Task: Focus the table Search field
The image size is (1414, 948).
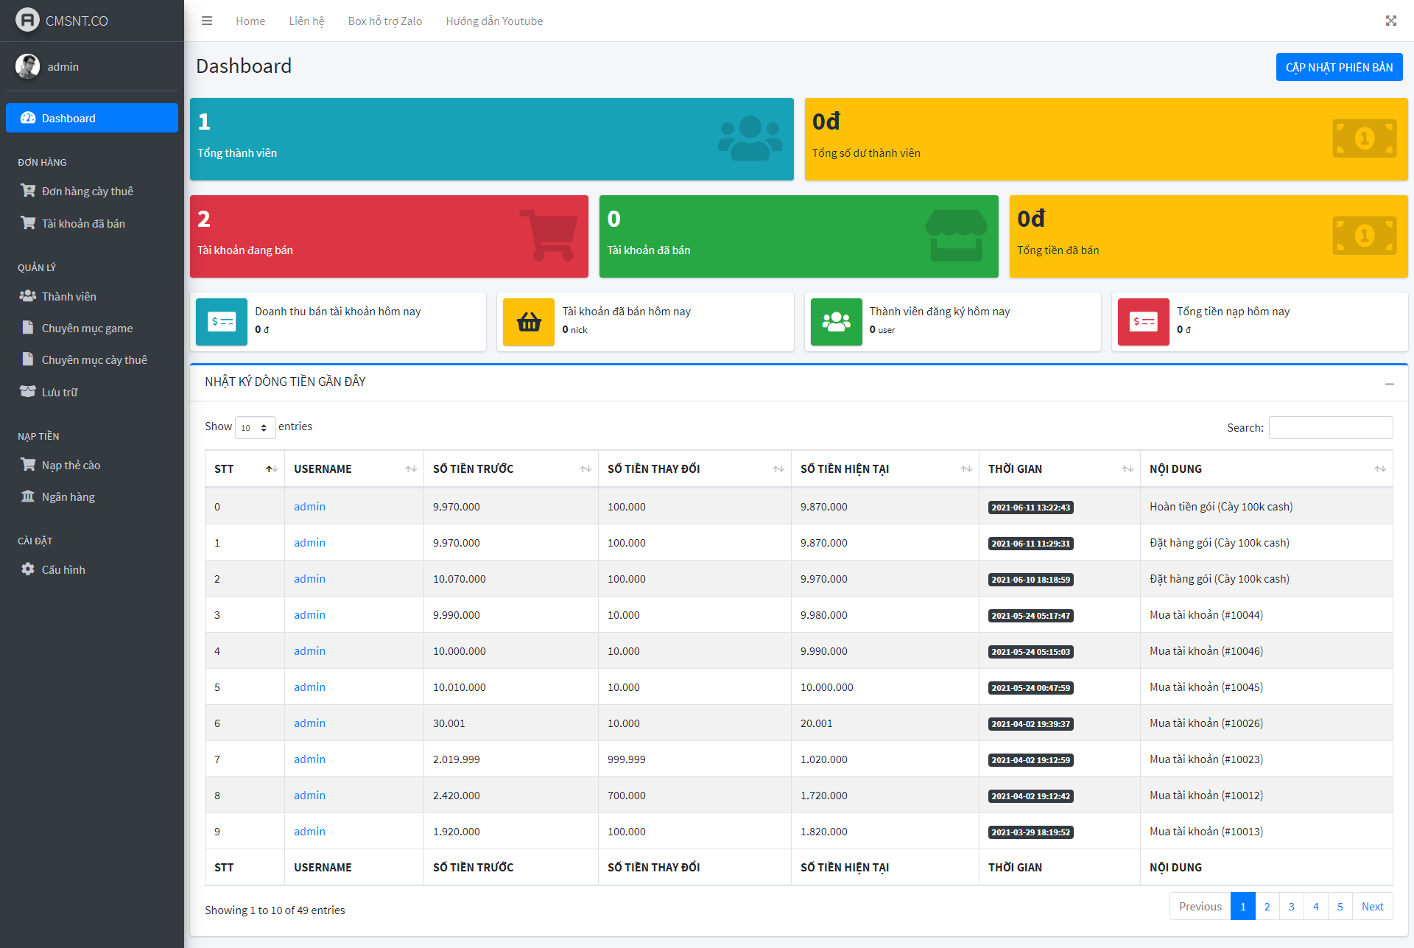Action: pyautogui.click(x=1330, y=427)
